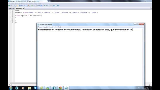This screenshot has width=160, height=90.
Task: Click the green Undo toolbar icon
Action: coord(32,5)
